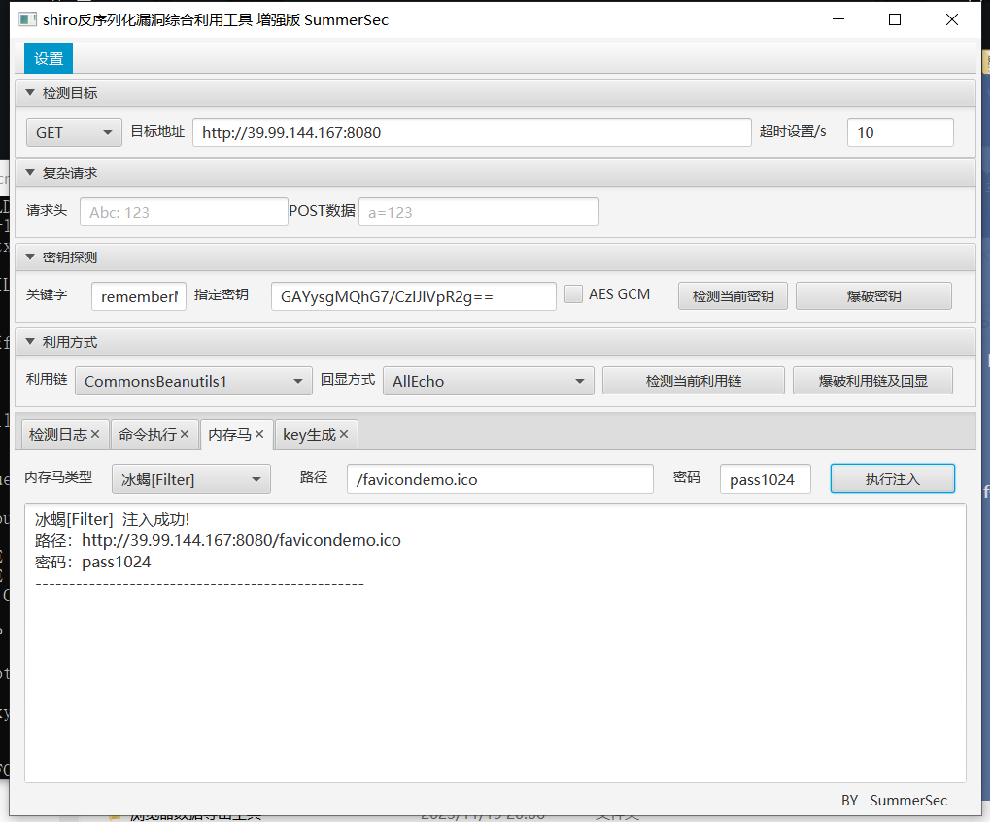Maximize the shiro tool window
Image resolution: width=990 pixels, height=822 pixels.
895,19
